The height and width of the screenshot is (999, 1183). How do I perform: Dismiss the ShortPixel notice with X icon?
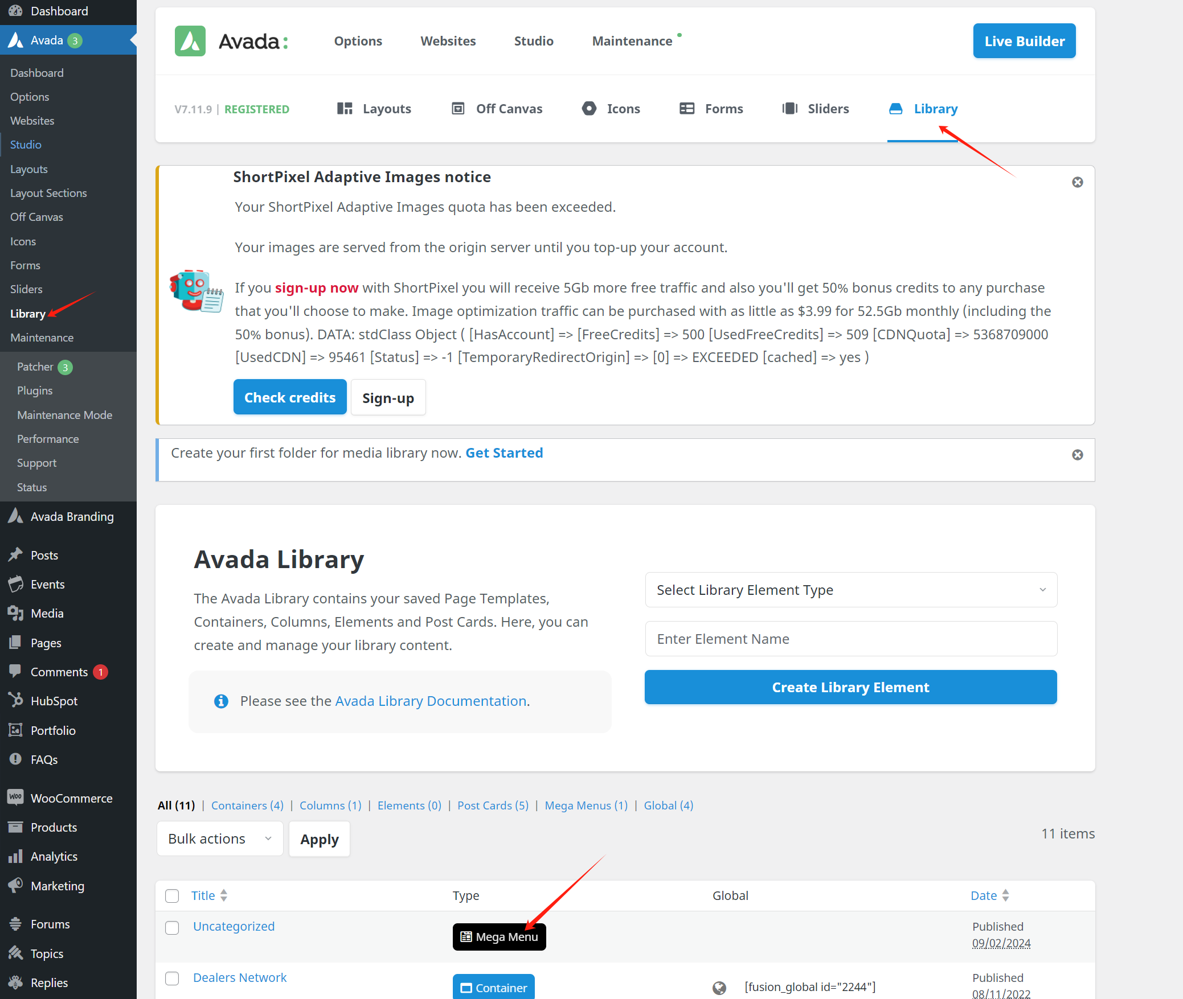(1077, 182)
